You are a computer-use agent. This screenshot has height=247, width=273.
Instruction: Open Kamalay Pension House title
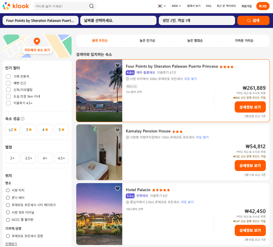[x=148, y=131]
